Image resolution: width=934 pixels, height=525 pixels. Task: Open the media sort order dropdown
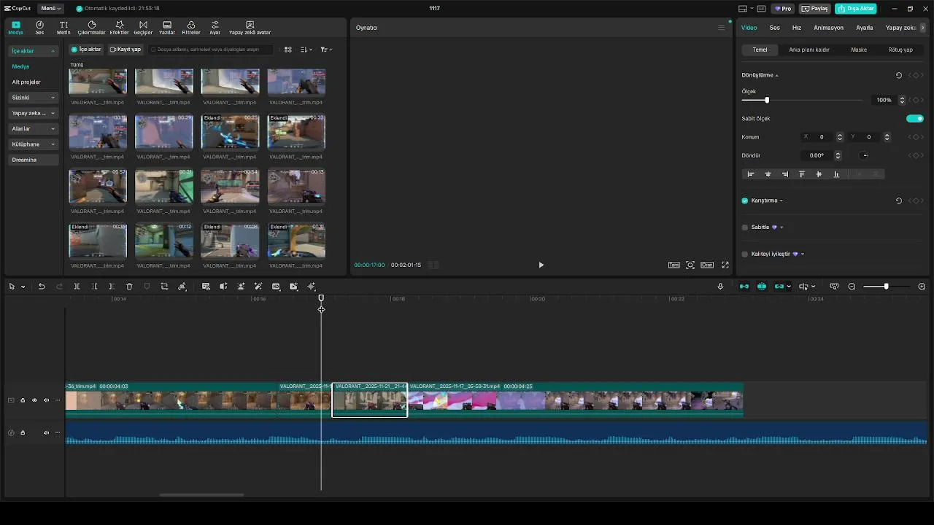[306, 50]
